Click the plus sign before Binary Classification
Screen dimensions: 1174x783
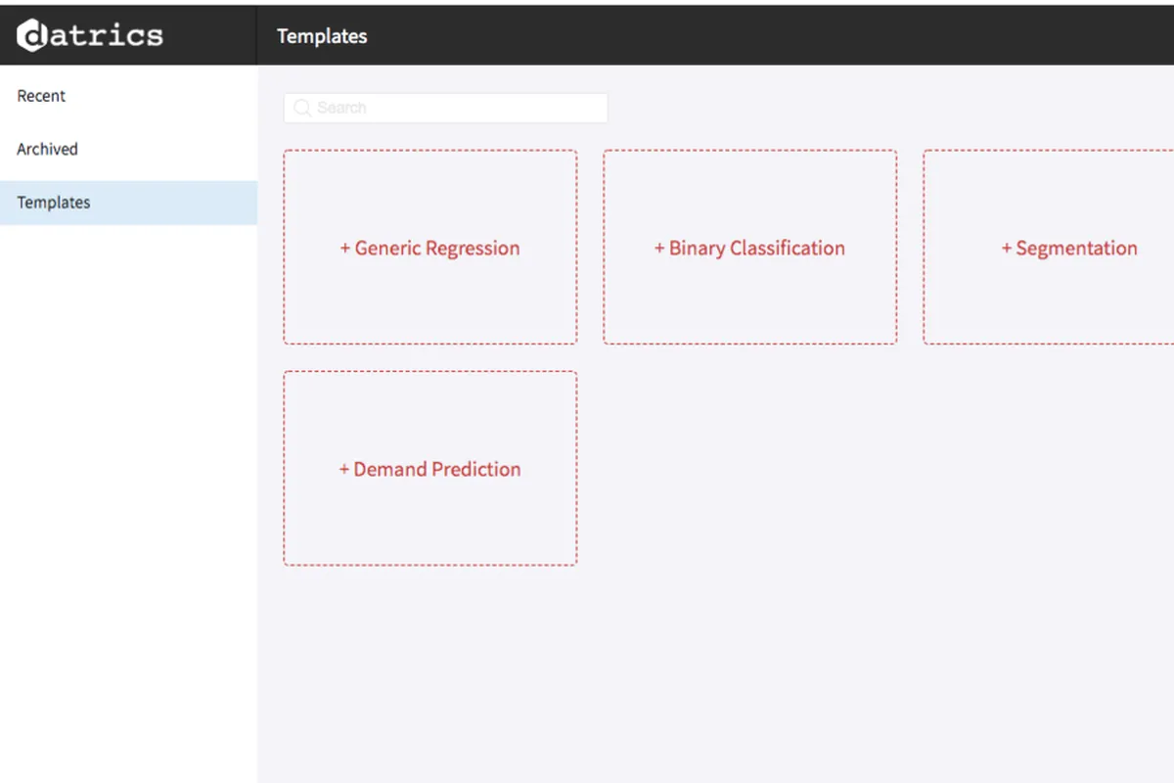(x=659, y=249)
